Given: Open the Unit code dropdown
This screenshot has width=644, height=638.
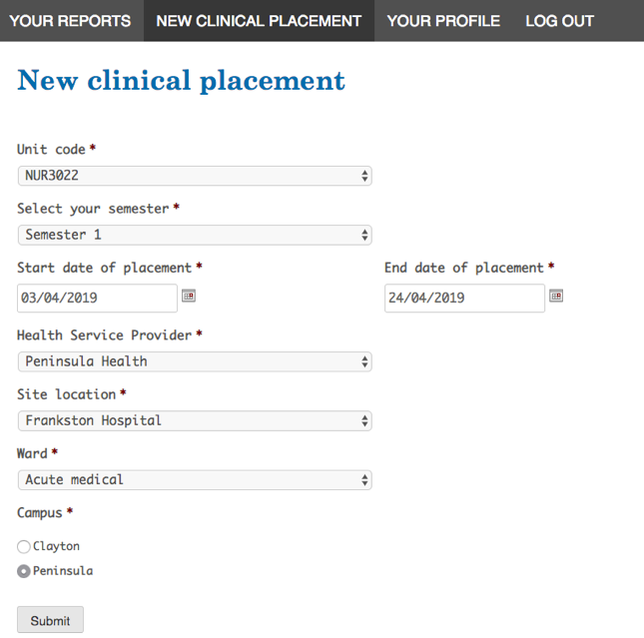Looking at the screenshot, I should click(x=195, y=176).
